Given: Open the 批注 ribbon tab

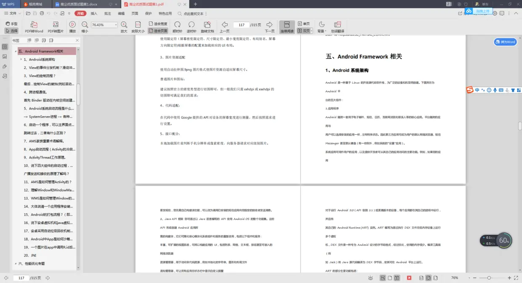Looking at the screenshot, I should point(107,13).
